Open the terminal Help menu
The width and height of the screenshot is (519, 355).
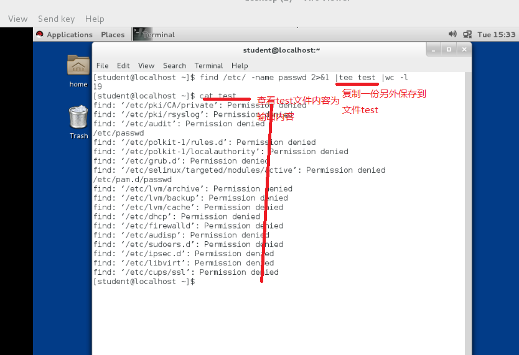(240, 65)
